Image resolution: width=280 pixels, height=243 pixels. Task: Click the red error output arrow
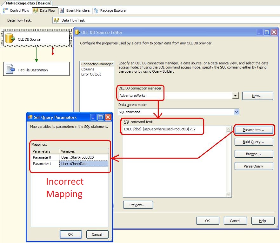coord(53,50)
